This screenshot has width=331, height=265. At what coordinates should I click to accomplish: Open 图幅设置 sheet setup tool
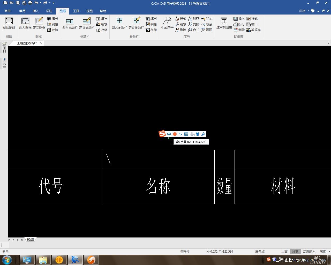tap(9, 23)
